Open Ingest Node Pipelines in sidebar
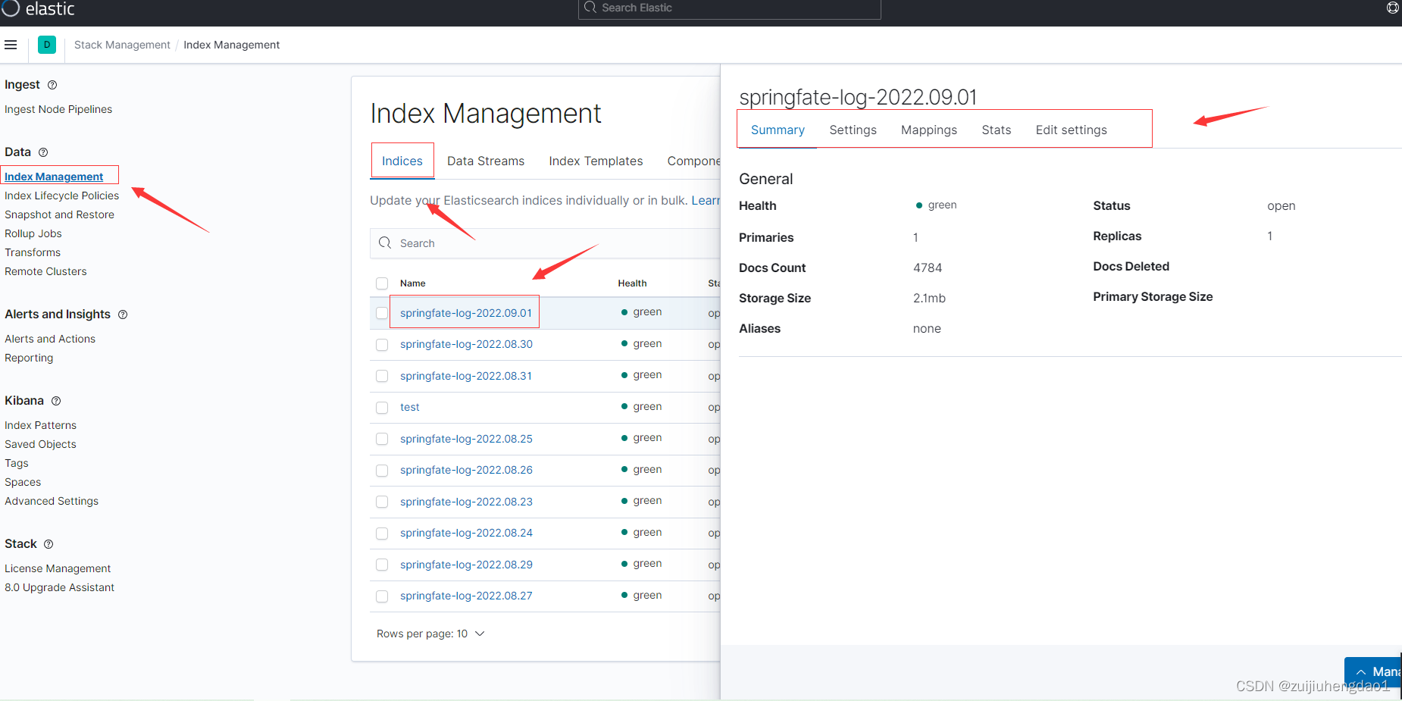The image size is (1402, 701). click(58, 109)
